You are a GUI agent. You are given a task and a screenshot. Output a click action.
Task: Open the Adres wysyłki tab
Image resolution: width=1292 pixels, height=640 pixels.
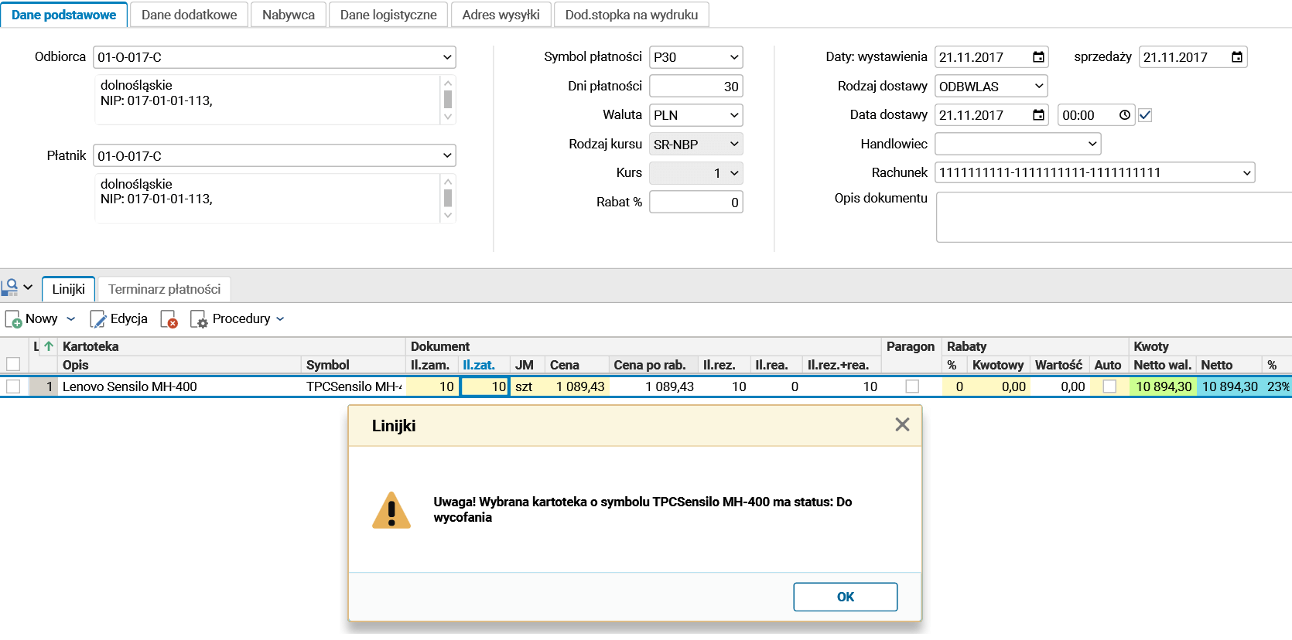click(501, 15)
